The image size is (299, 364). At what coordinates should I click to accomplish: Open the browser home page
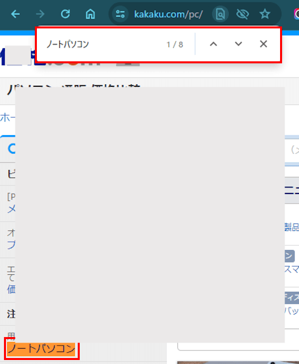90,14
